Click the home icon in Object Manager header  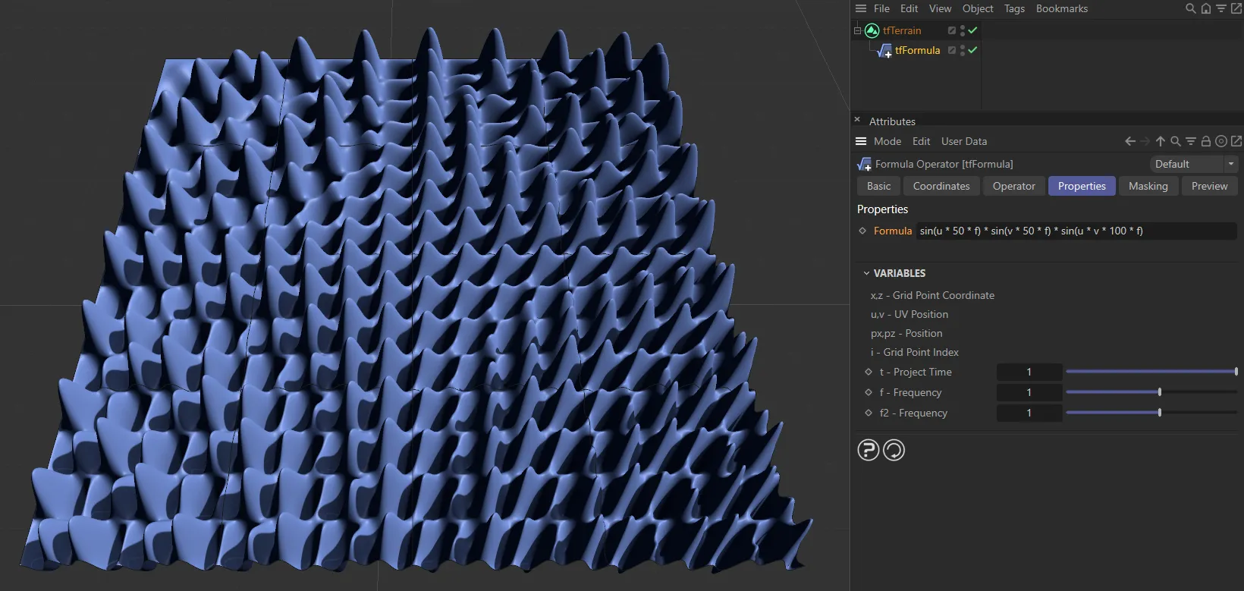point(1205,8)
